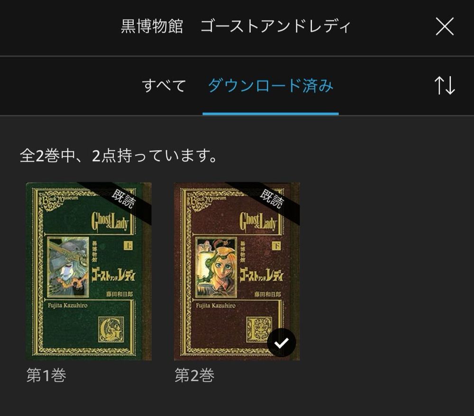Click the 既読 ribbon on volume 2
The image size is (474, 416).
click(272, 198)
